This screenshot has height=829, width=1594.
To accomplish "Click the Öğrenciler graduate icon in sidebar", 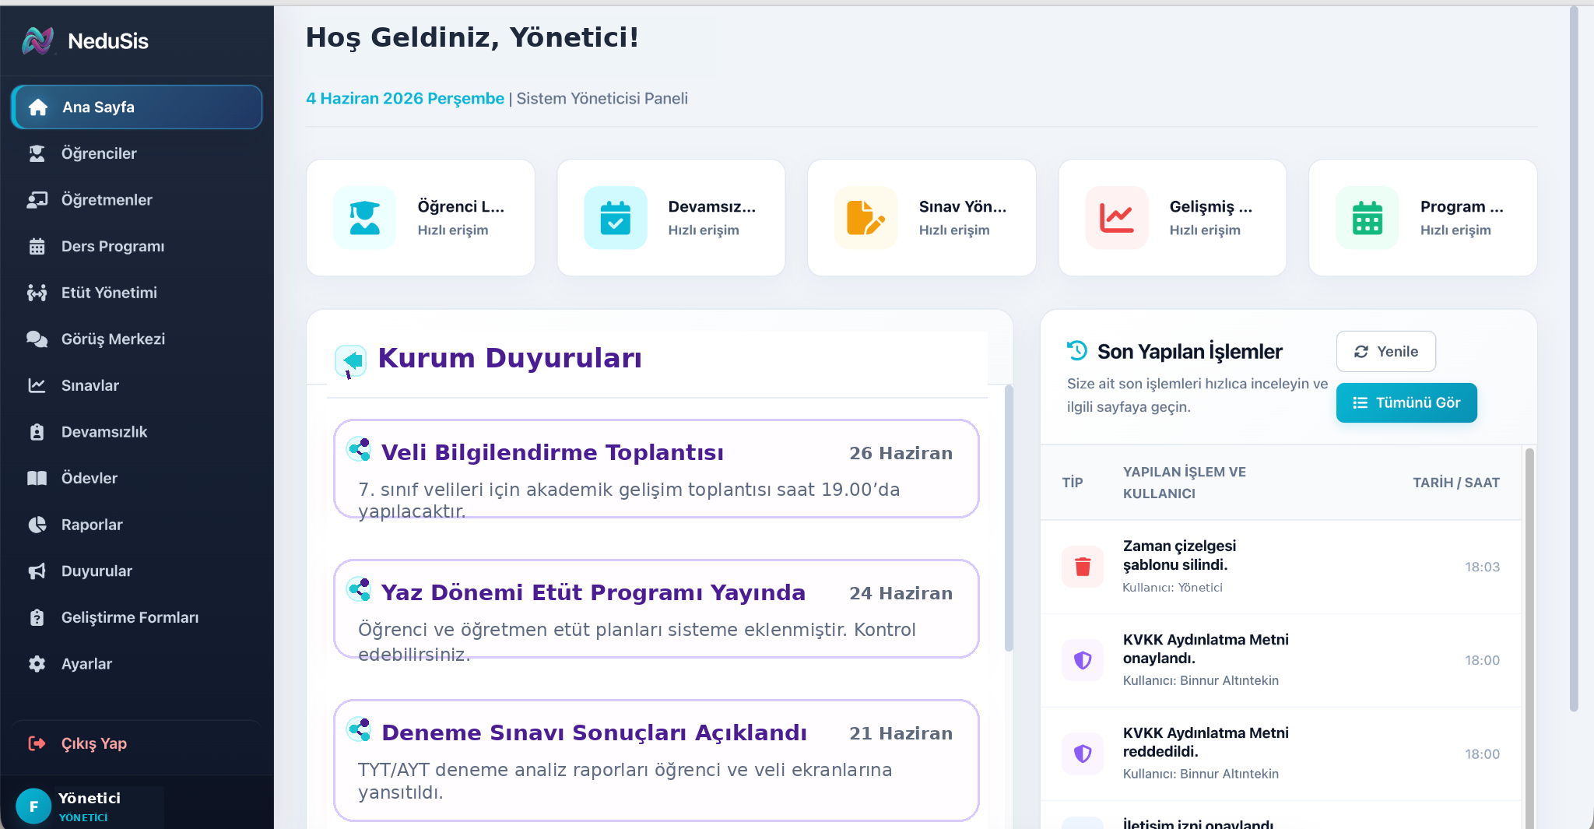I will click(37, 153).
